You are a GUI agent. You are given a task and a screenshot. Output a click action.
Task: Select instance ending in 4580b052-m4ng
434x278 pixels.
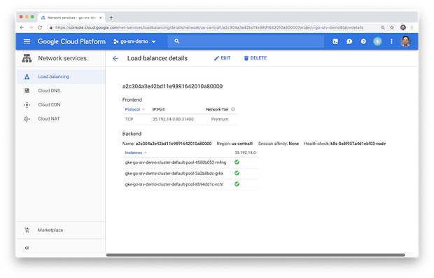[176, 162]
